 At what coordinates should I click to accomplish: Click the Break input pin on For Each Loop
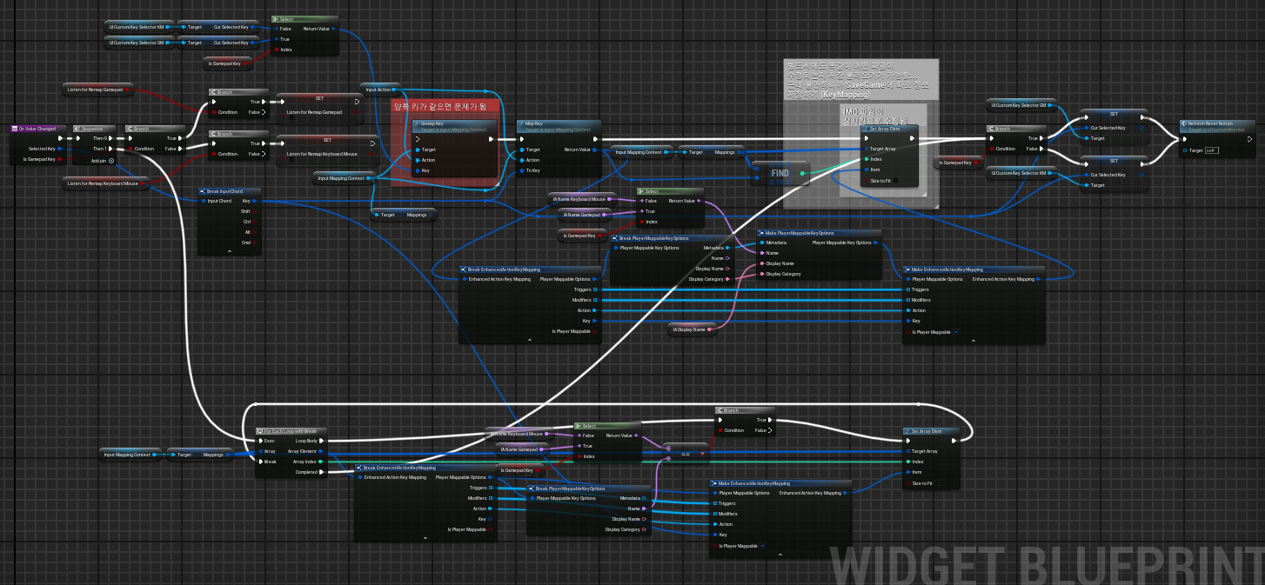(260, 462)
